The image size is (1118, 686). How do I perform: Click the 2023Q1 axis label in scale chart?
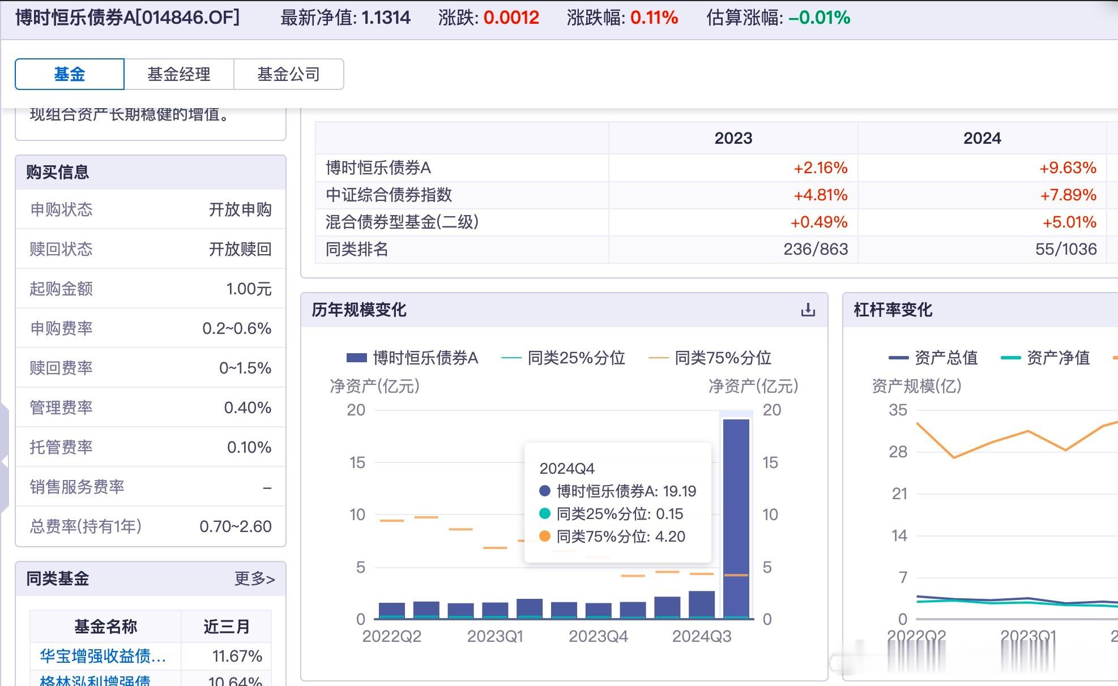pos(495,636)
